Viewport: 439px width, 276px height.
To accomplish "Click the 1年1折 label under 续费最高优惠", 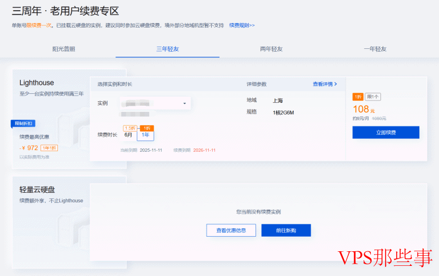I will pyautogui.click(x=50, y=148).
